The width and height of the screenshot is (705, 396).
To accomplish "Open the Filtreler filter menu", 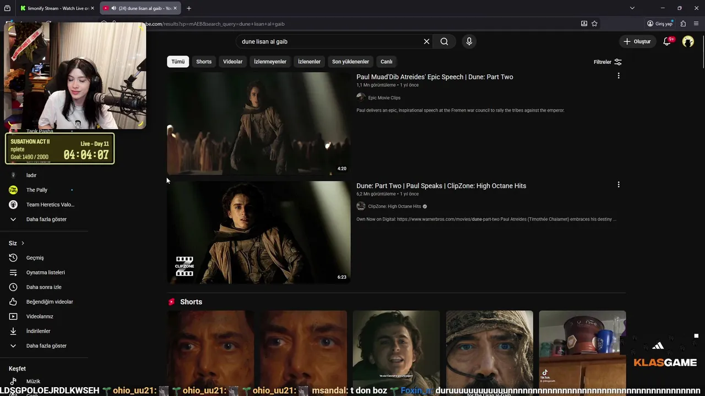I will (608, 62).
